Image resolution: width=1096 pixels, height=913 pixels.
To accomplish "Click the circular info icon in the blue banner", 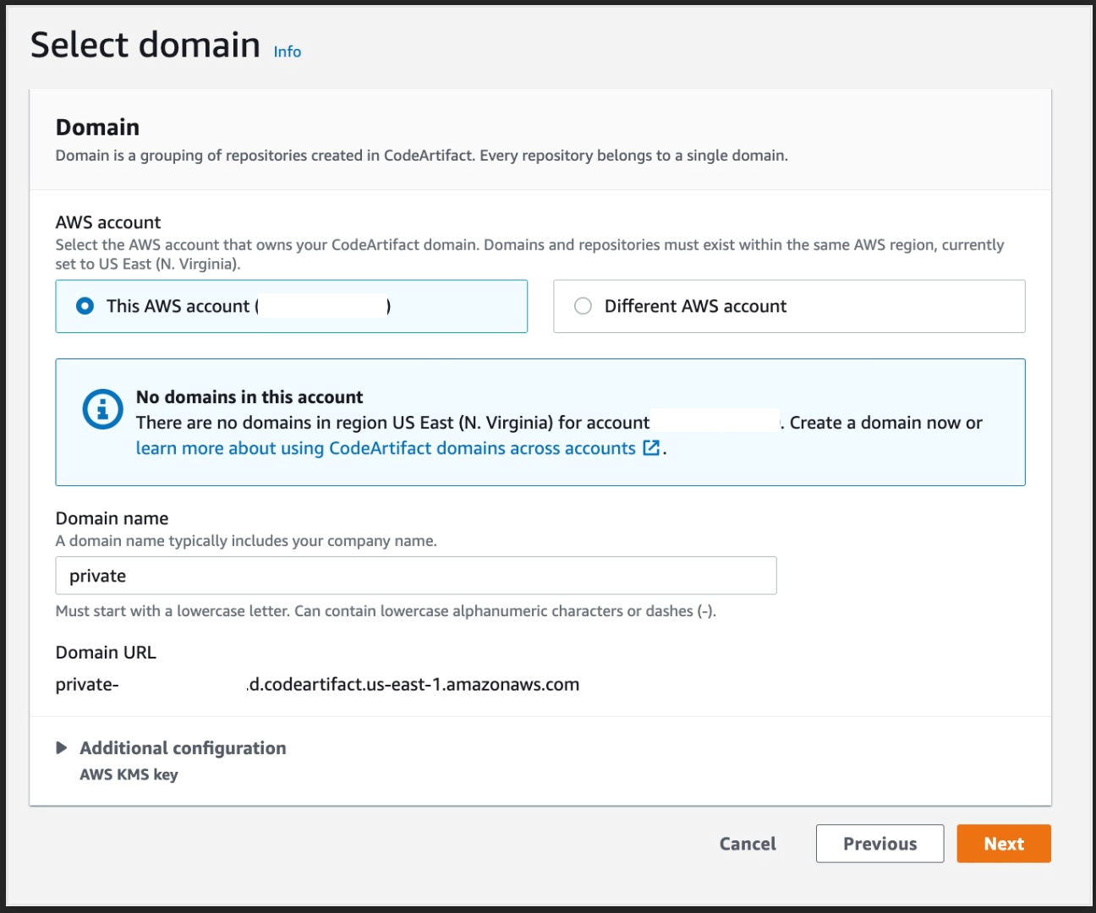I will point(101,409).
